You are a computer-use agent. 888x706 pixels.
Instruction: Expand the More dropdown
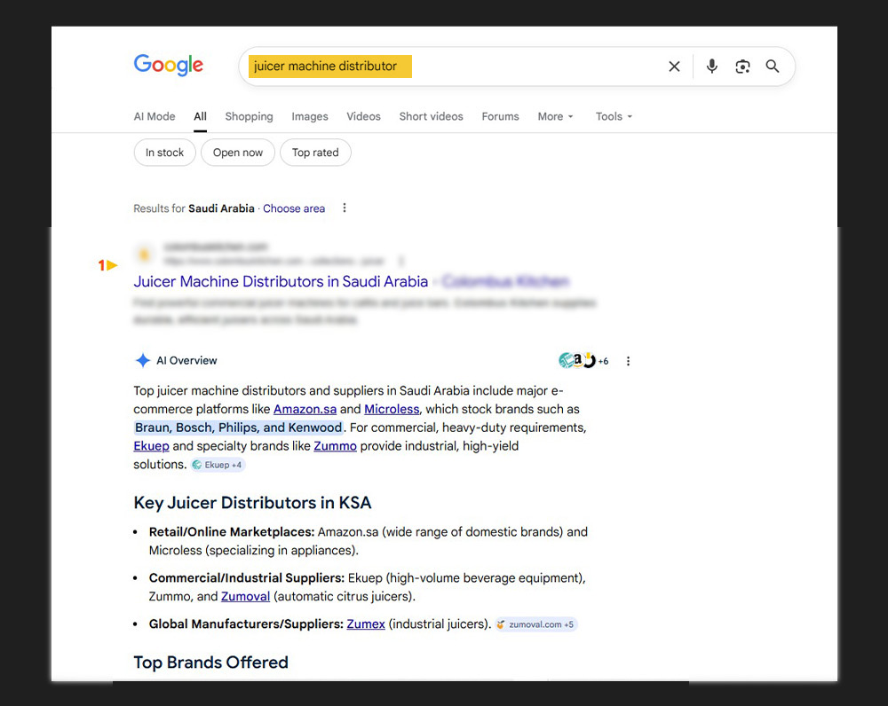556,116
